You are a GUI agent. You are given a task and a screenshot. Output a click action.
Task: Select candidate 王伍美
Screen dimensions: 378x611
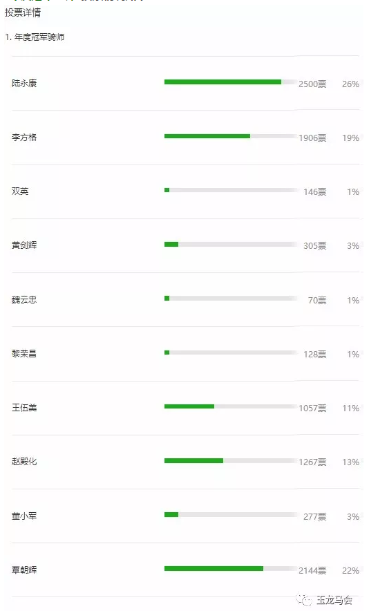24,408
